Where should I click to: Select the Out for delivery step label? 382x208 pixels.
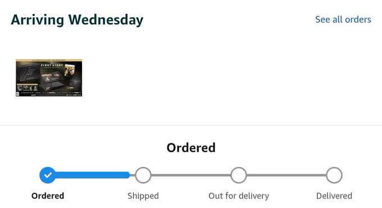click(239, 196)
